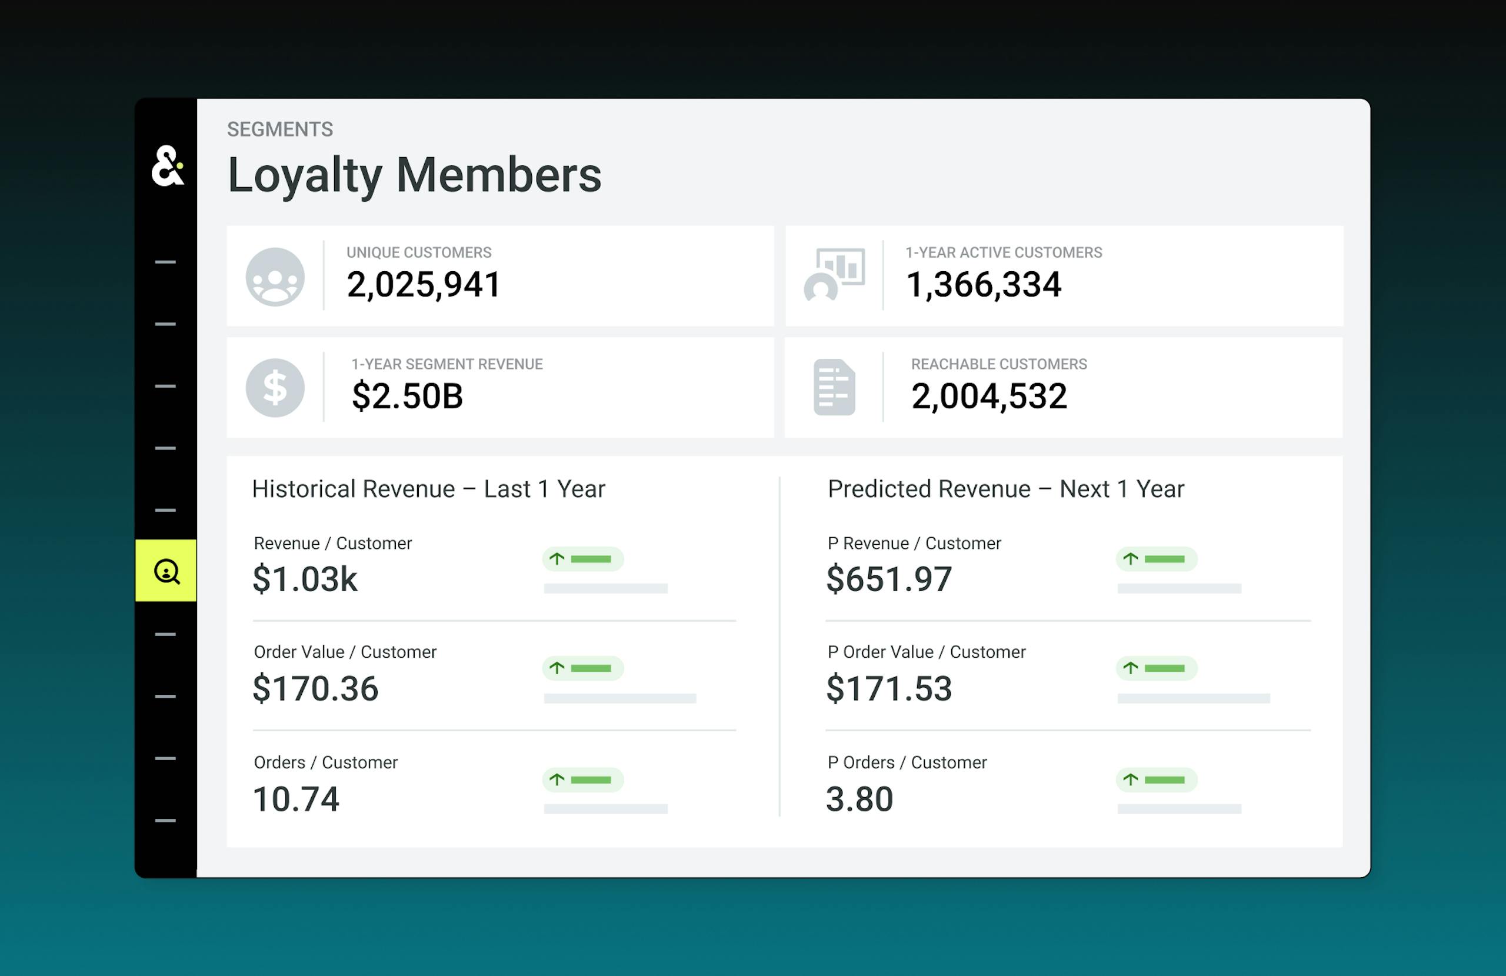Click the 2,025,941 unique customers value

424,285
